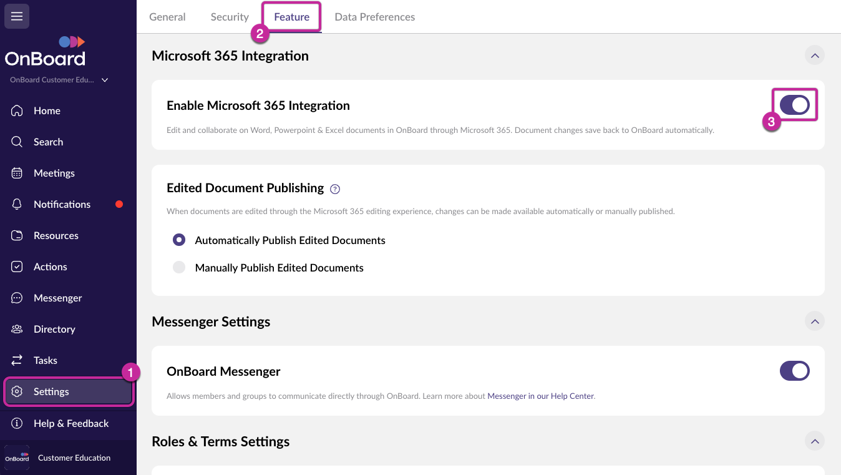Click the Messenger chat bubble icon
The image size is (841, 475).
17,298
